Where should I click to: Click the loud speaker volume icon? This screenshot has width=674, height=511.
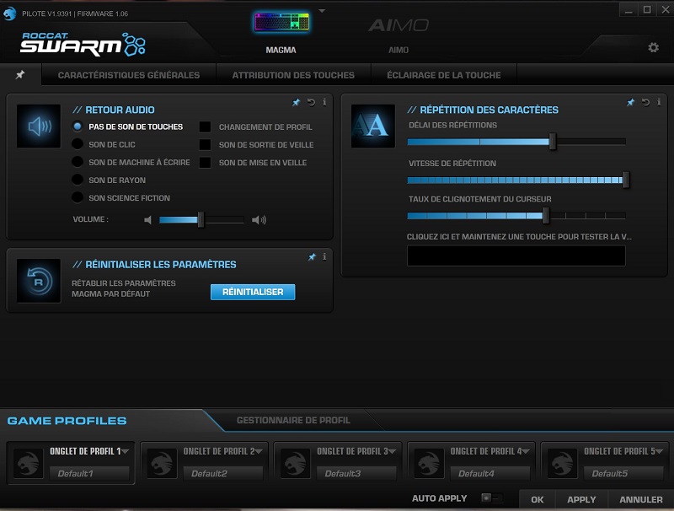(x=259, y=220)
